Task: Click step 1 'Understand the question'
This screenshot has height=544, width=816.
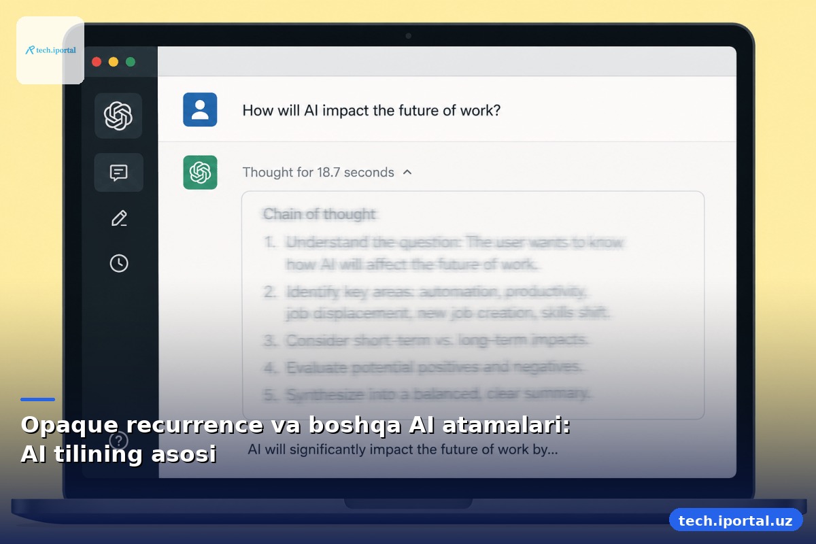Action: 443,253
